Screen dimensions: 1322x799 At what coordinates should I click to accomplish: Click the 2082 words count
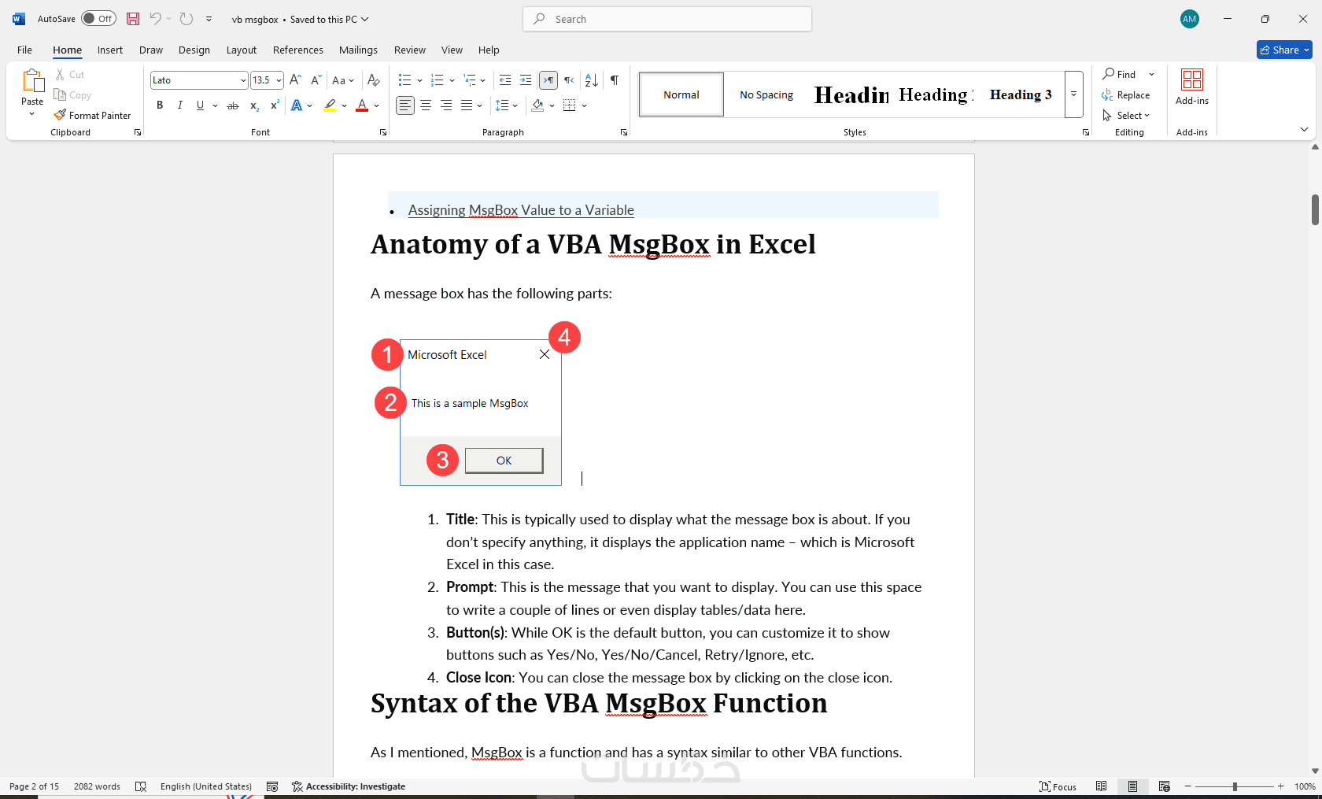coord(97,786)
